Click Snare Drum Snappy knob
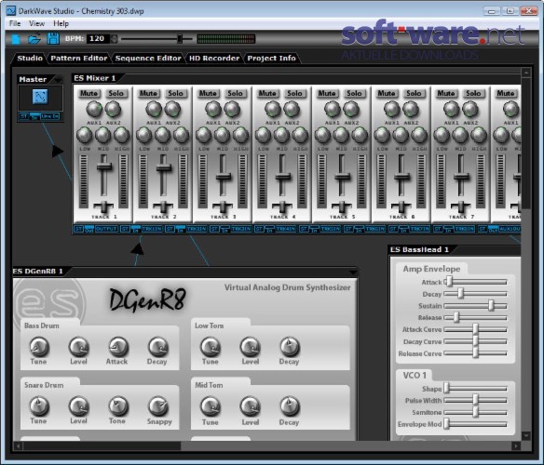This screenshot has width=544, height=465. click(x=157, y=406)
